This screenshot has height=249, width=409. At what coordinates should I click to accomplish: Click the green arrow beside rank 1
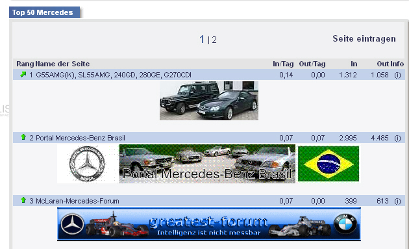23,75
